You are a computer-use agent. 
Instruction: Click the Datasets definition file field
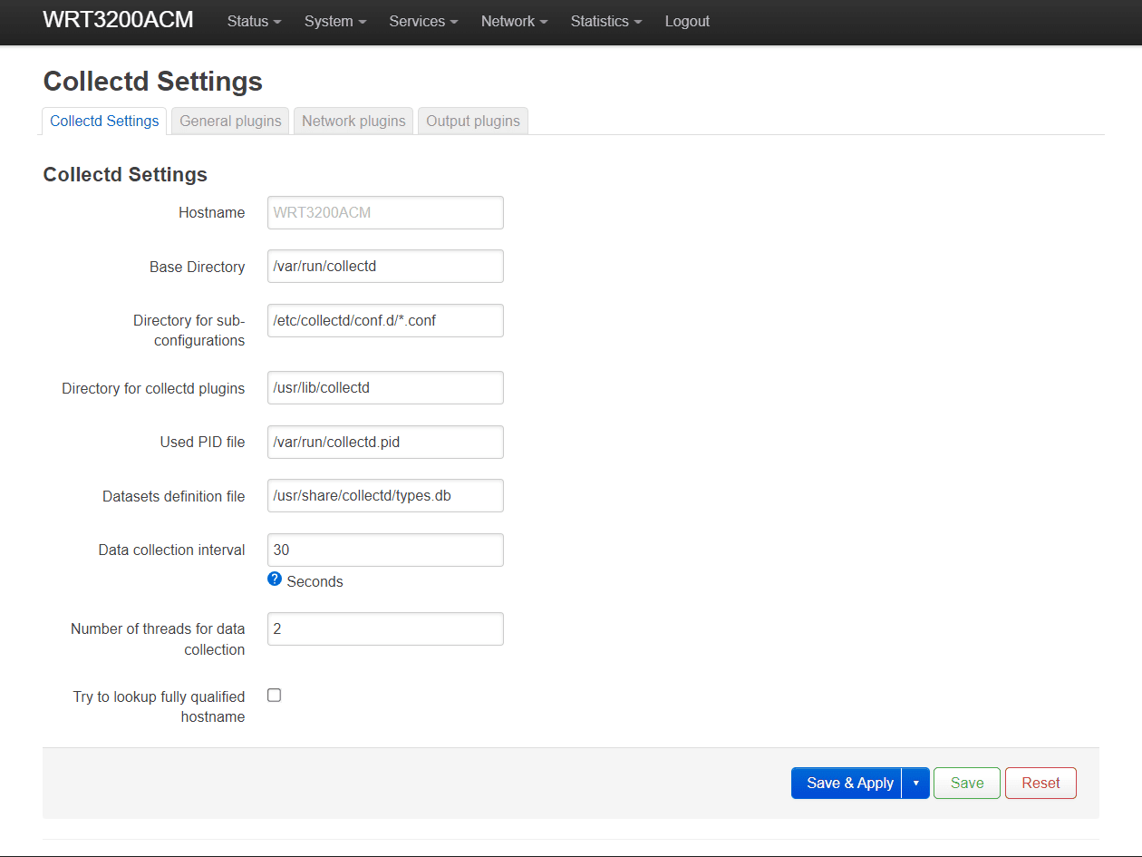click(385, 495)
